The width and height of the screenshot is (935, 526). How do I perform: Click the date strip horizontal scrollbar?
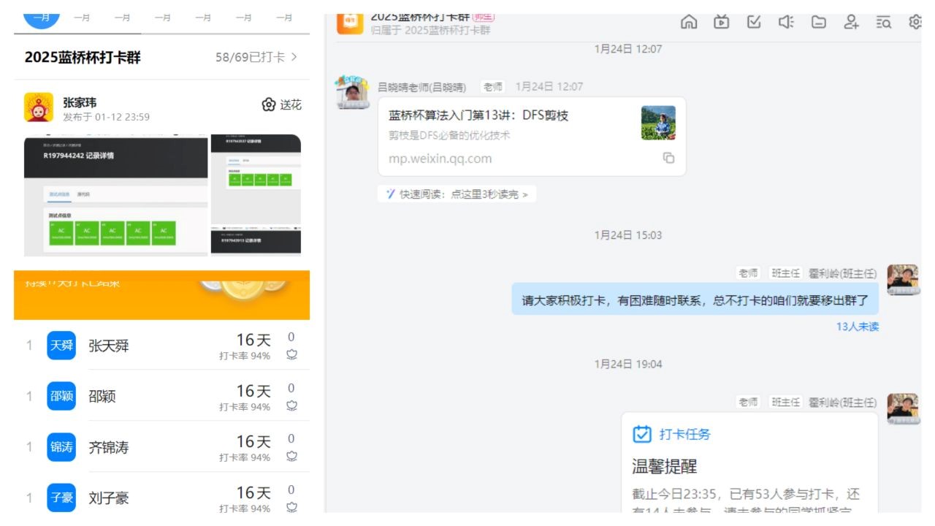161,34
